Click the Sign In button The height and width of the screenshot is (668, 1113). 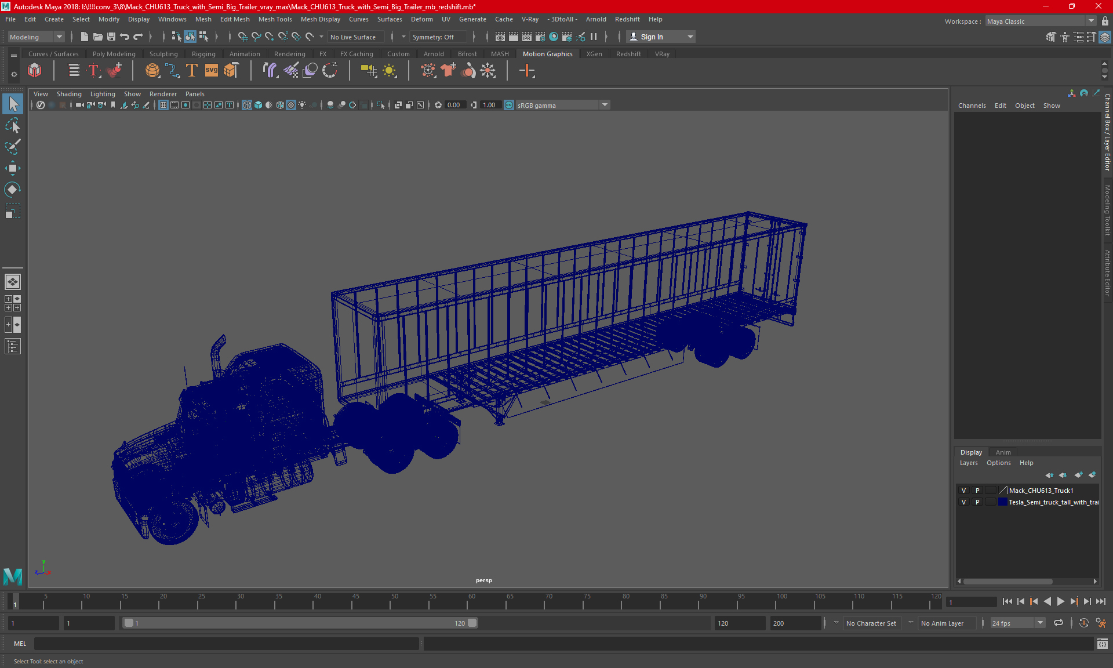652,37
